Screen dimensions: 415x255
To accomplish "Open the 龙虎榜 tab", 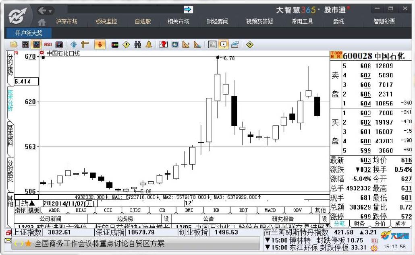I will click(x=124, y=219).
